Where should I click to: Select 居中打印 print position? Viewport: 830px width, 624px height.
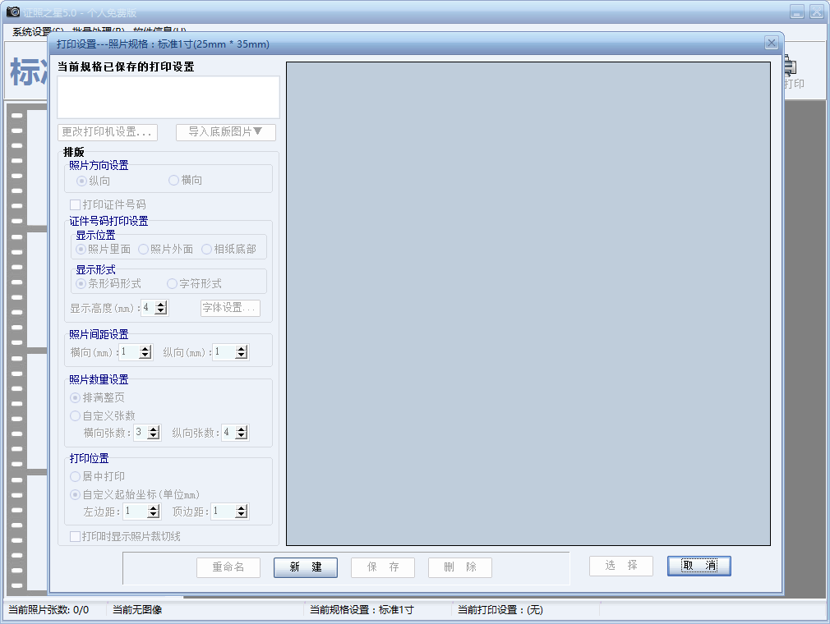click(76, 476)
